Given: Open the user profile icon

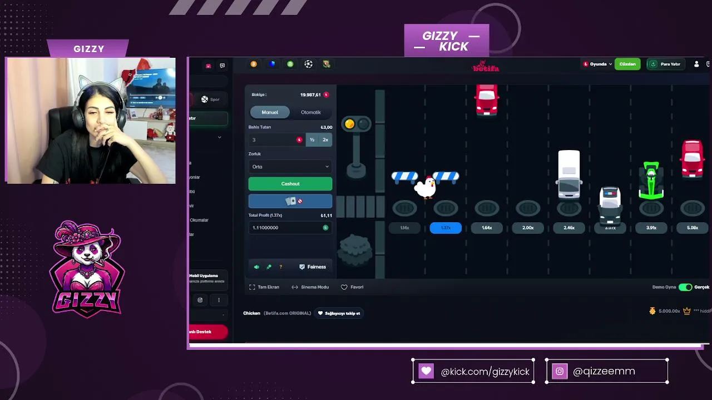Looking at the screenshot, I should (696, 64).
